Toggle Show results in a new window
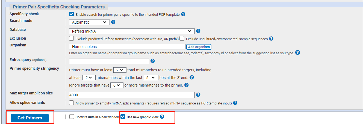363x124 pixels. pyautogui.click(x=72, y=117)
